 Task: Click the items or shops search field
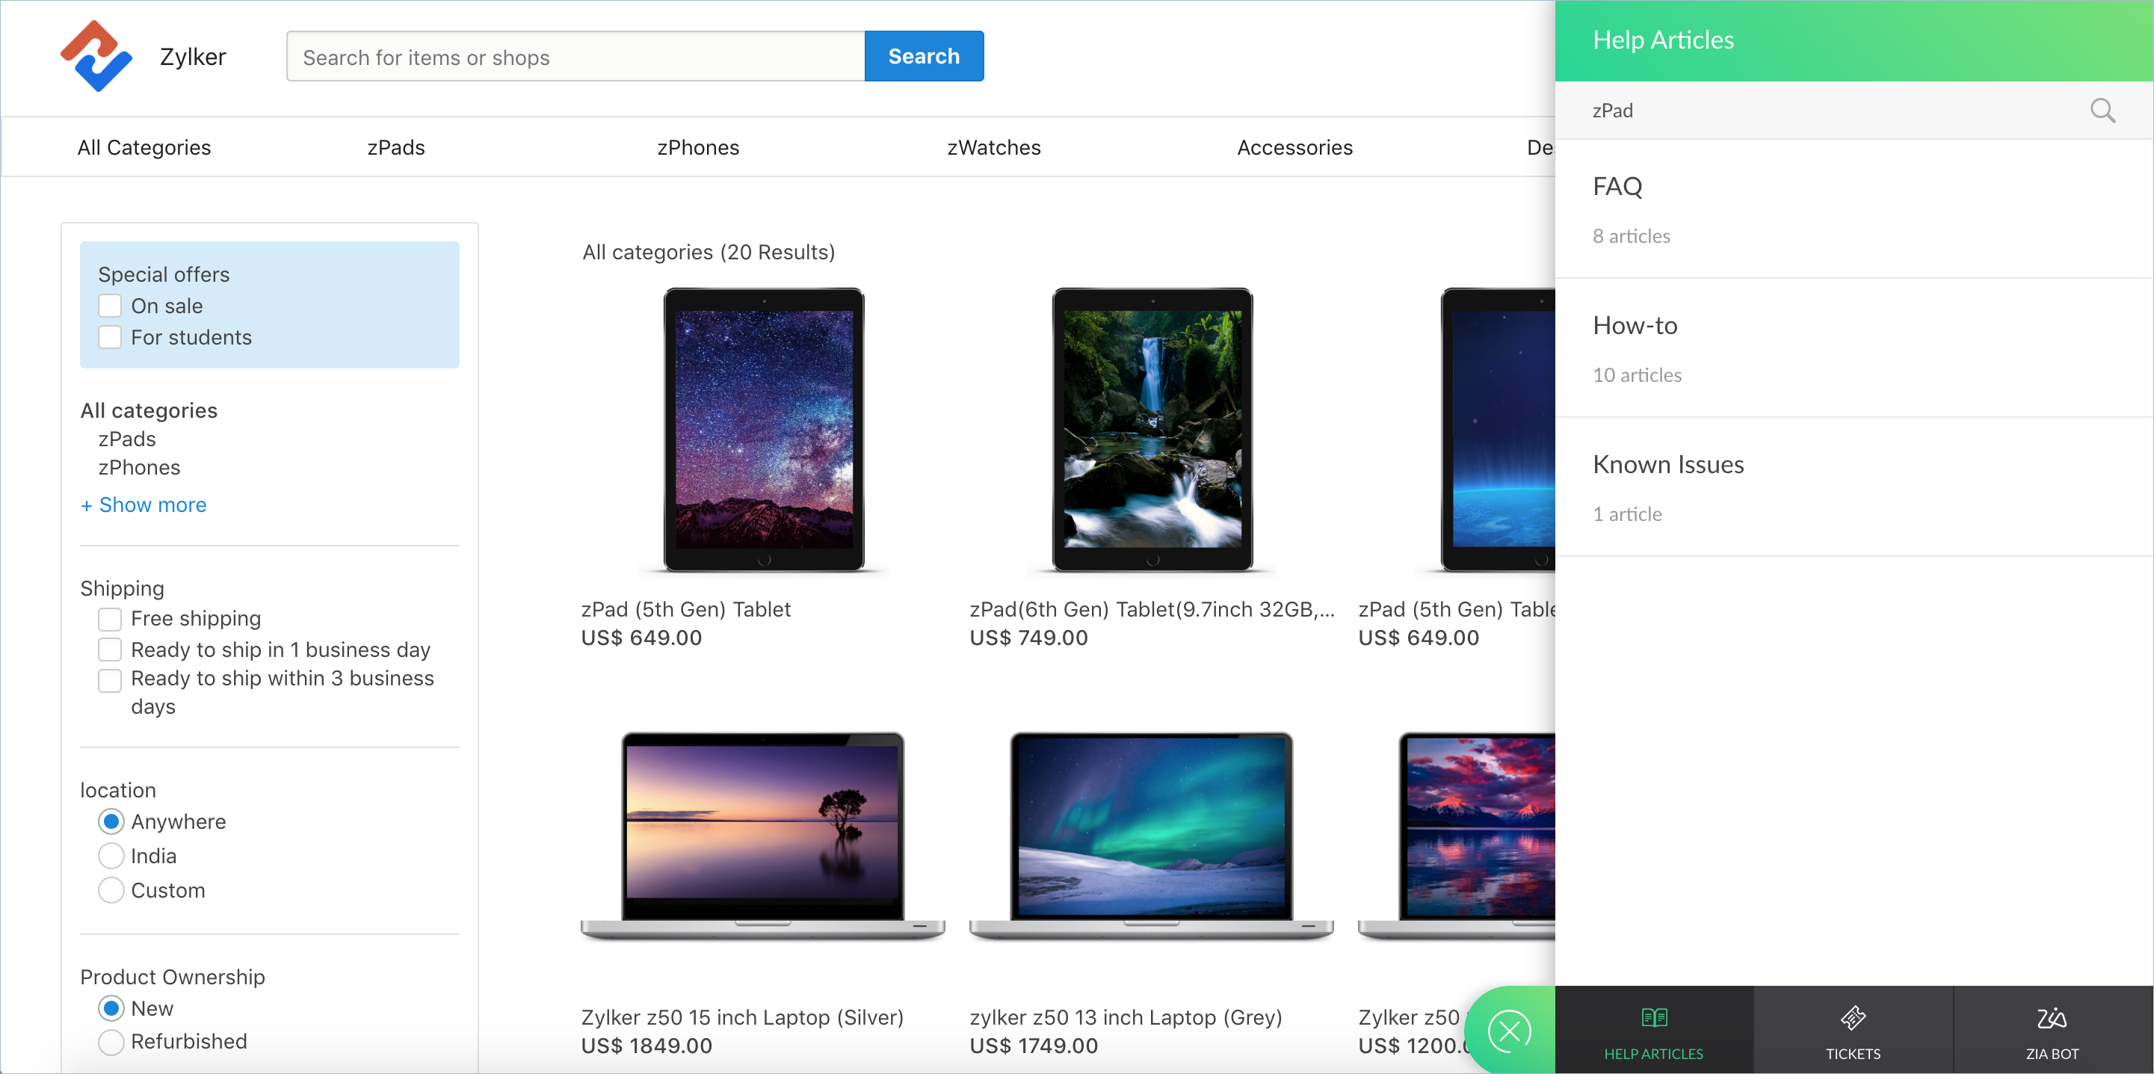[575, 57]
